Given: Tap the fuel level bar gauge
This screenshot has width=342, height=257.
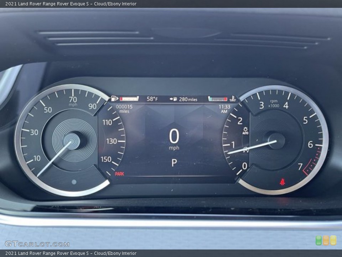Looking at the screenshot, I should tap(129, 99).
